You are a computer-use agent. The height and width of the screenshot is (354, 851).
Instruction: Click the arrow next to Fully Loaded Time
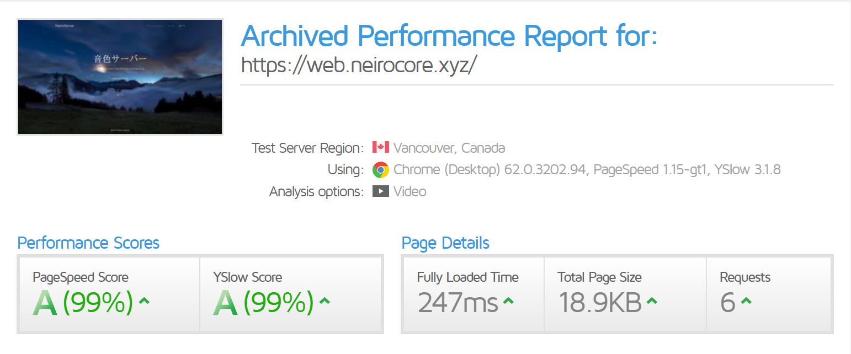click(x=509, y=301)
